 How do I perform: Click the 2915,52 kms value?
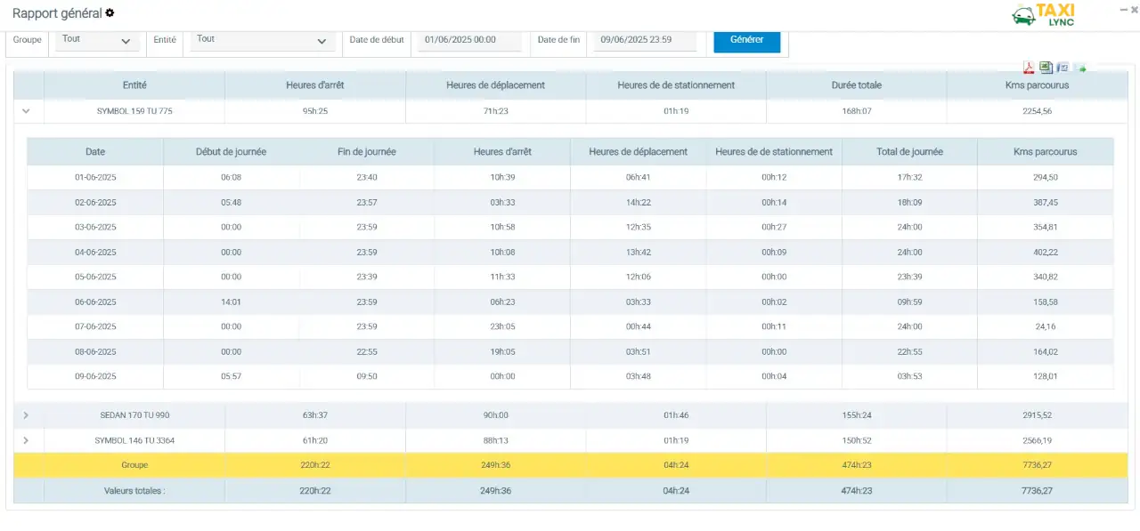pos(1038,415)
